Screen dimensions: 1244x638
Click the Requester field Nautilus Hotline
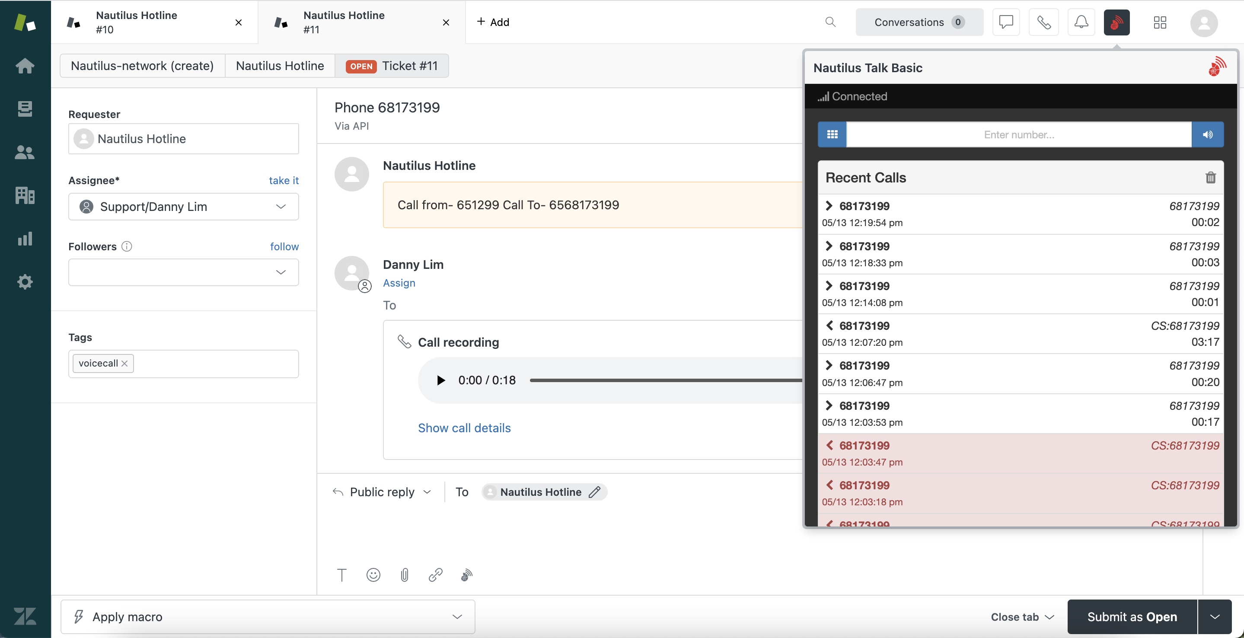coord(184,139)
